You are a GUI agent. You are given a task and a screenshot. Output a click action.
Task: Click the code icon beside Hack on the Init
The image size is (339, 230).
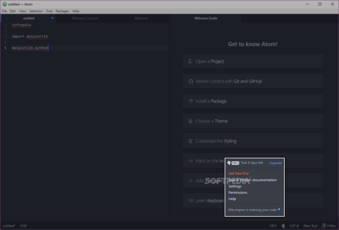tap(191, 161)
